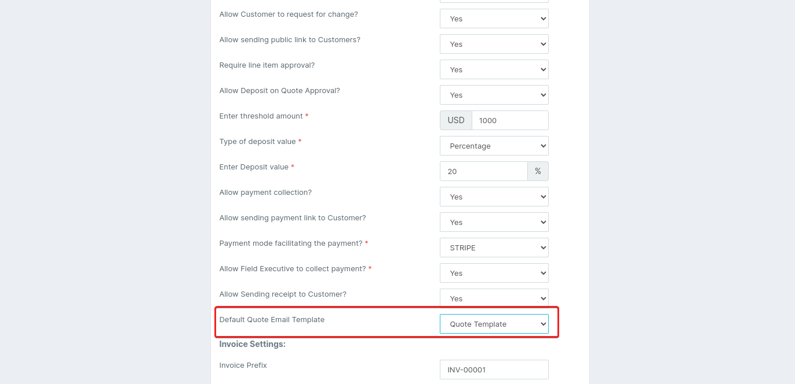Click the Deposit value input showing 20

click(483, 171)
